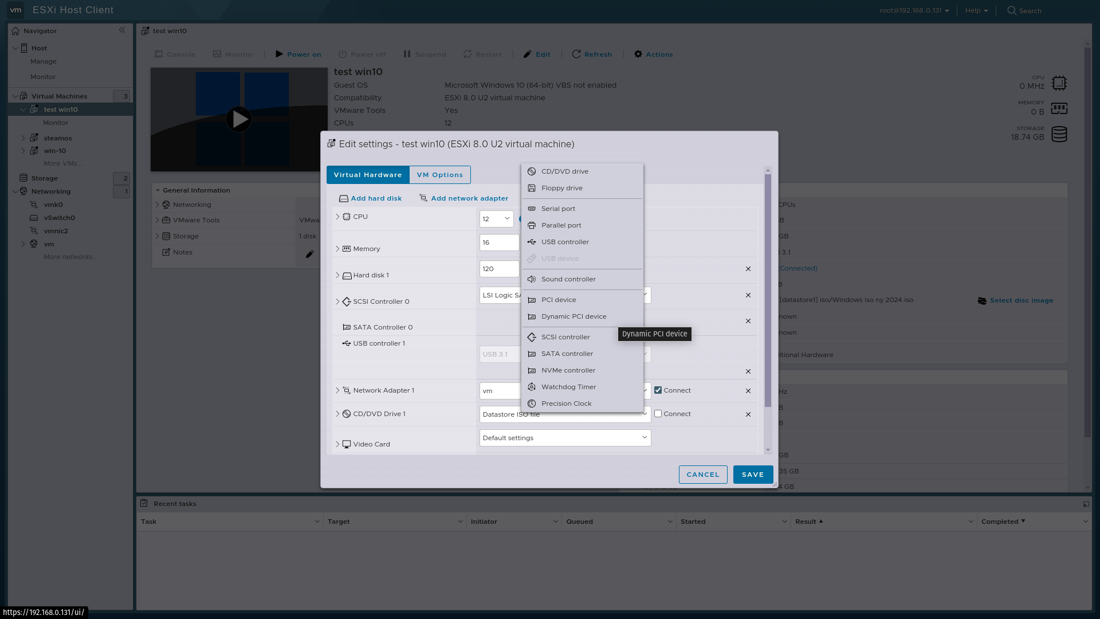Image resolution: width=1100 pixels, height=619 pixels.
Task: Click the Watchdog Timer icon
Action: tap(532, 386)
